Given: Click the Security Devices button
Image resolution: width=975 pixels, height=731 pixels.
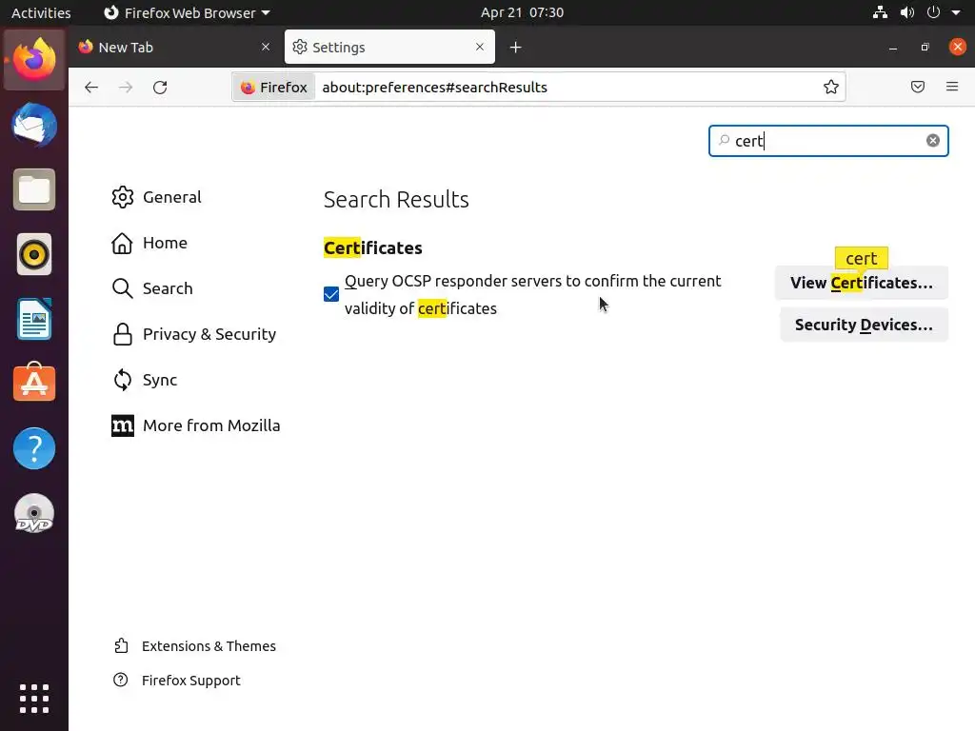Looking at the screenshot, I should pos(863,325).
